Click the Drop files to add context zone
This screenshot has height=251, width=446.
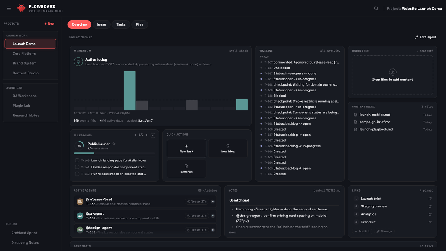pos(392,75)
